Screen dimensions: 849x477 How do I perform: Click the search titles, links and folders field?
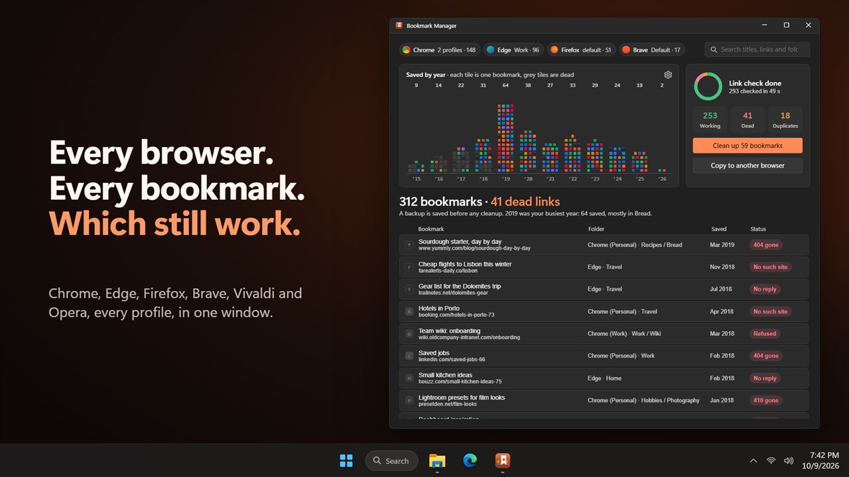point(757,50)
